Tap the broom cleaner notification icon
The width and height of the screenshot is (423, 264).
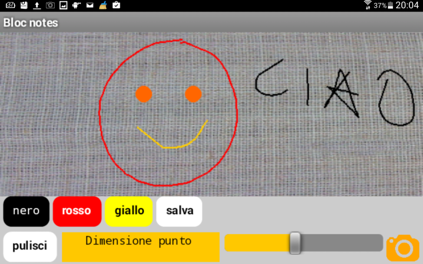[x=103, y=5]
